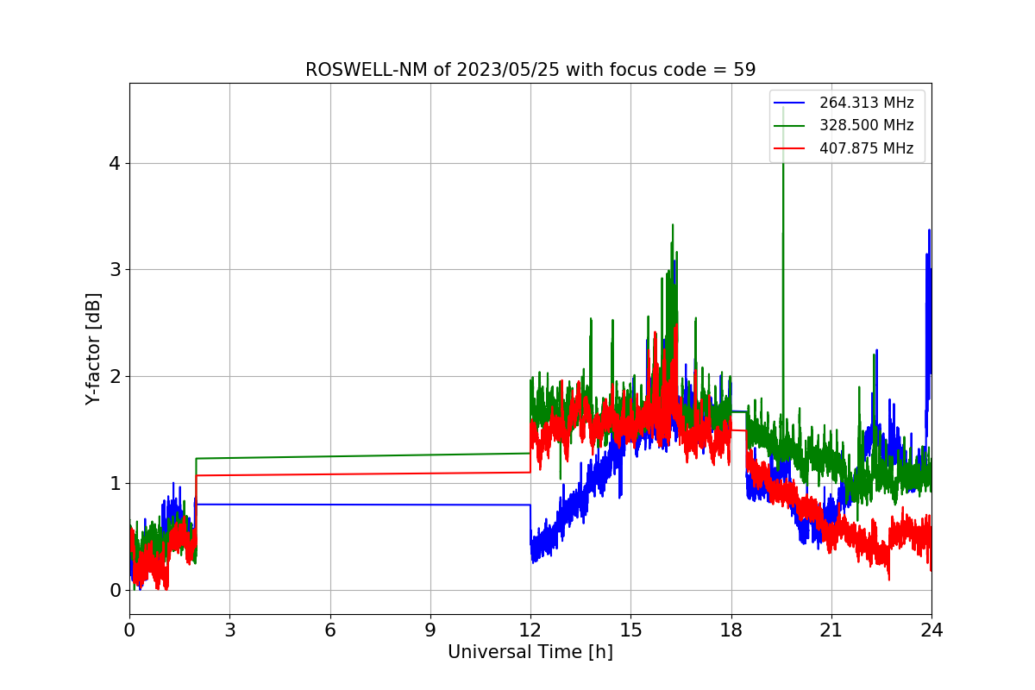The height and width of the screenshot is (690, 1035).
Task: Click the x-axis tick label 9
Action: 430,630
